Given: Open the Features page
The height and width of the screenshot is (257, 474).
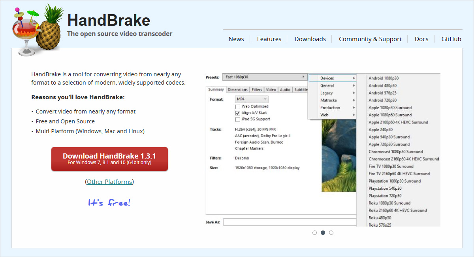Looking at the screenshot, I should (x=269, y=39).
